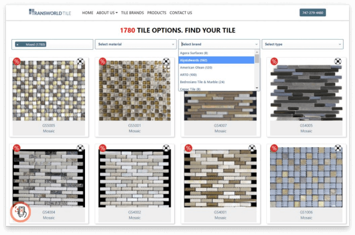Open the phone AR viewer floating icon
Screen dimensions: 355x235
coord(20,212)
